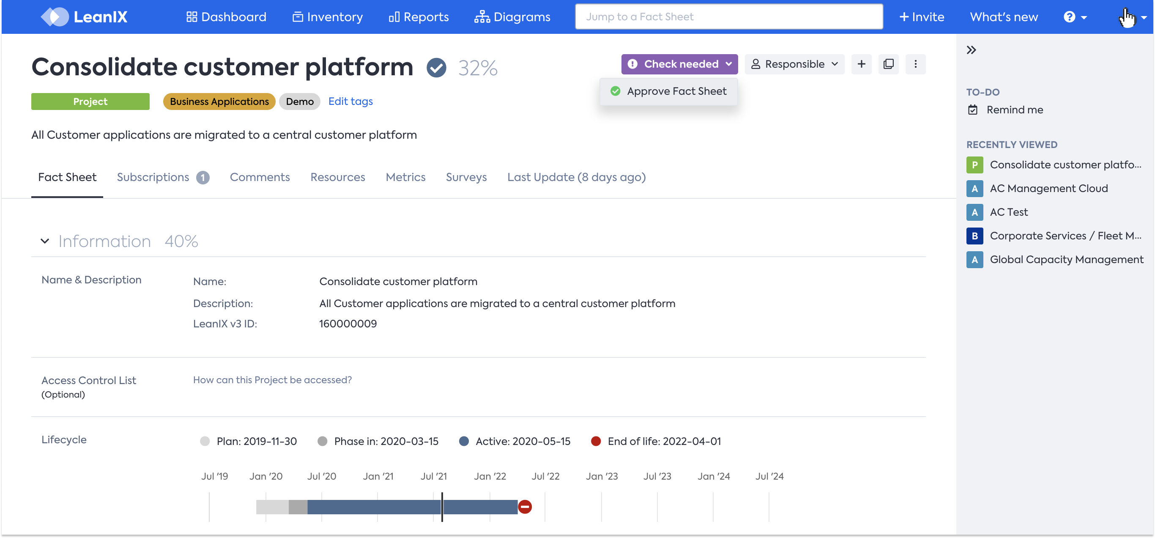Image resolution: width=1155 pixels, height=538 pixels.
Task: Click the plus icon next to Responsible
Action: [x=861, y=64]
